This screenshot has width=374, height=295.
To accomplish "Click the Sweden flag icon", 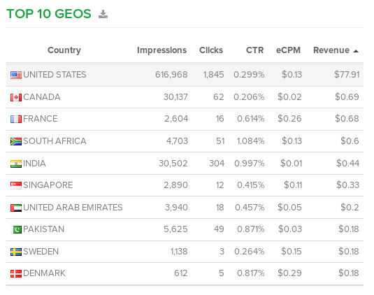I will tap(16, 252).
